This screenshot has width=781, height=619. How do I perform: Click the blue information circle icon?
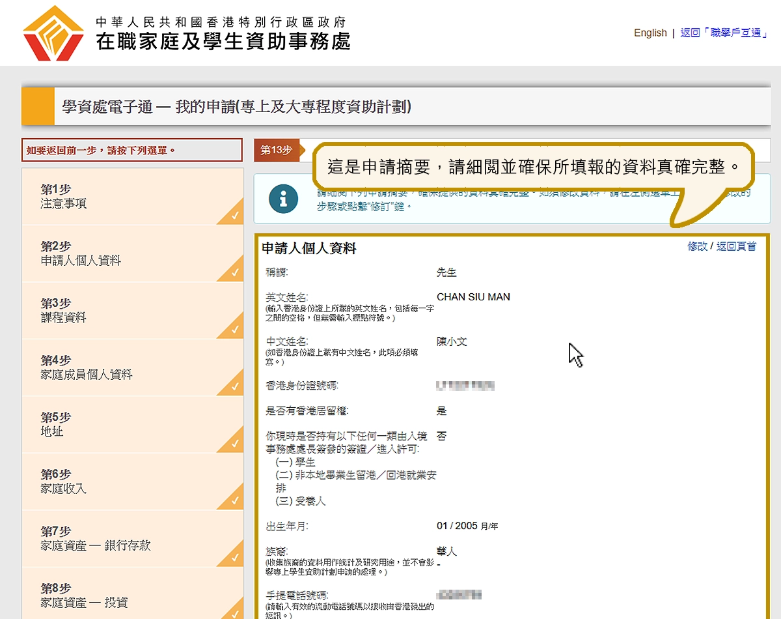282,199
